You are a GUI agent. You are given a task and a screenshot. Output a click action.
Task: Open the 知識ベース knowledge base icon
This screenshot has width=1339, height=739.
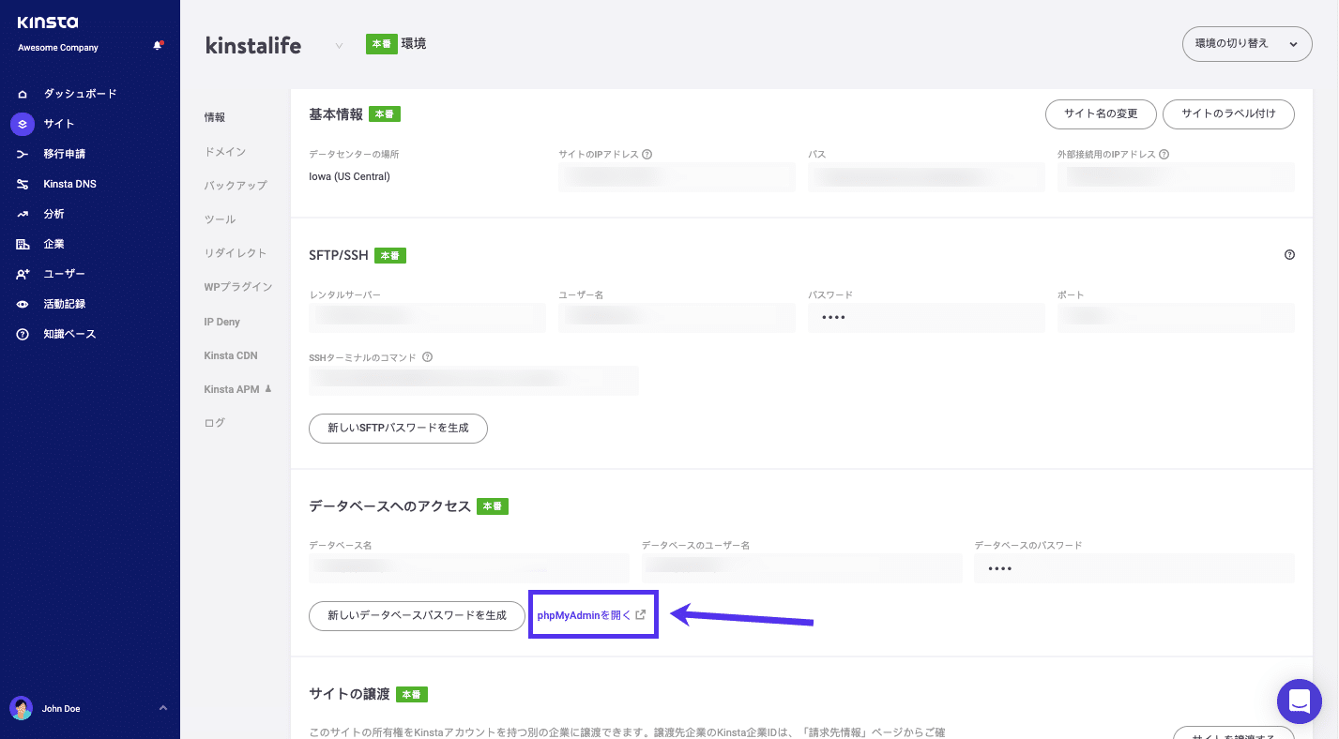point(23,333)
